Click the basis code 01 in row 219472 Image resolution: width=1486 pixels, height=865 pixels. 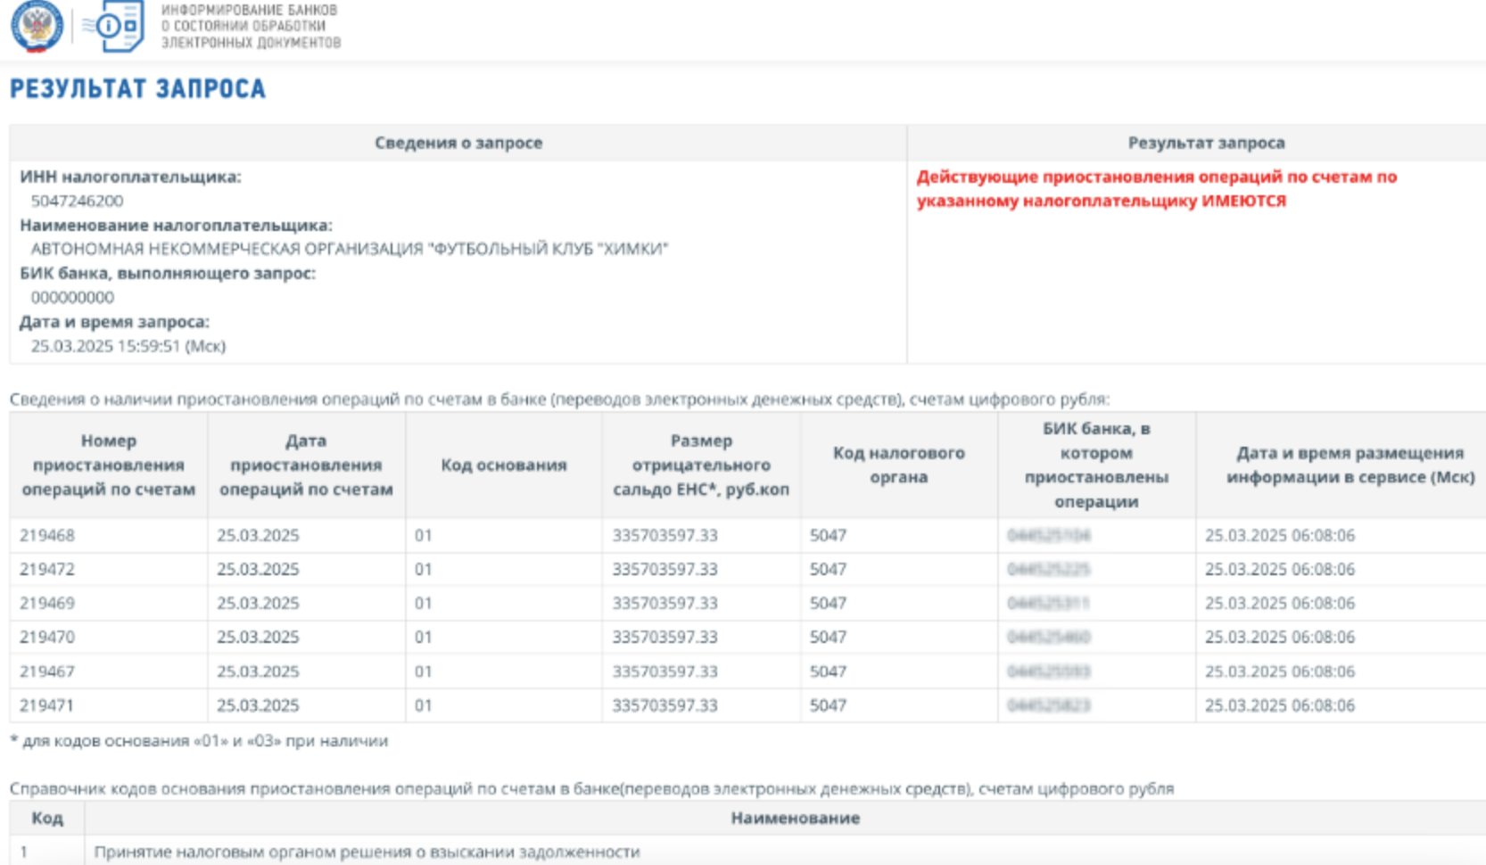423,569
